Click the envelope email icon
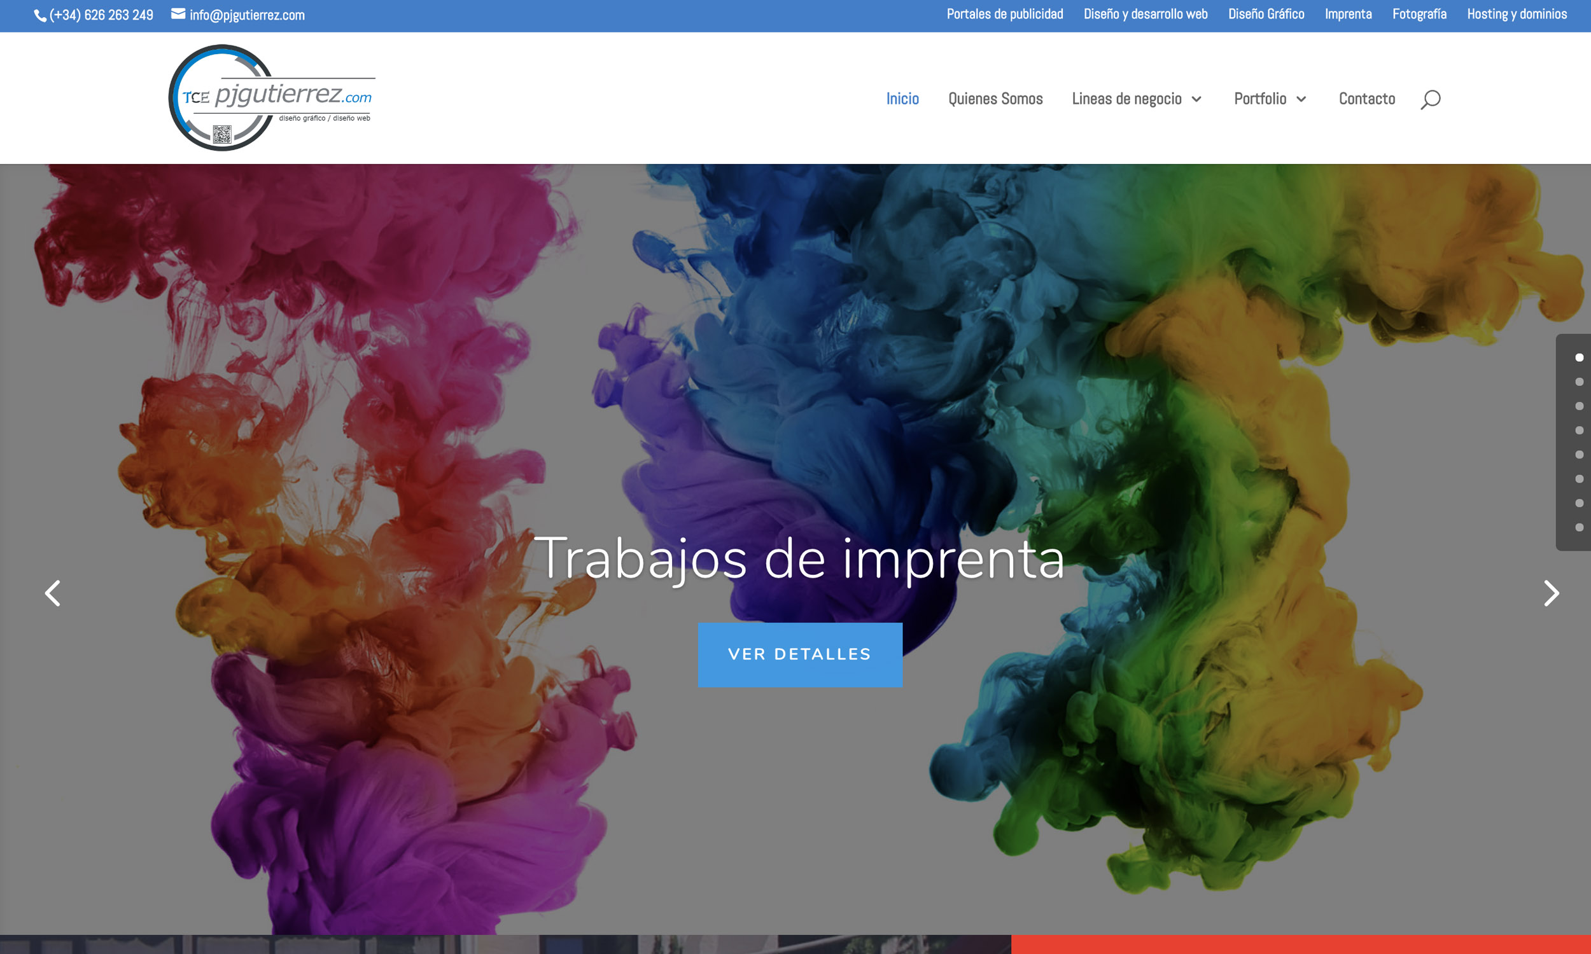 click(178, 13)
